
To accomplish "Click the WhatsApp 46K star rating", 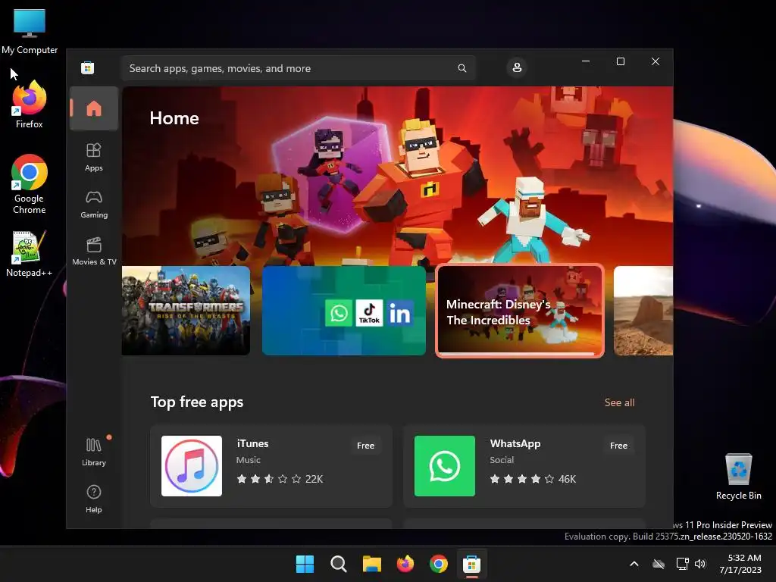I will pos(533,479).
